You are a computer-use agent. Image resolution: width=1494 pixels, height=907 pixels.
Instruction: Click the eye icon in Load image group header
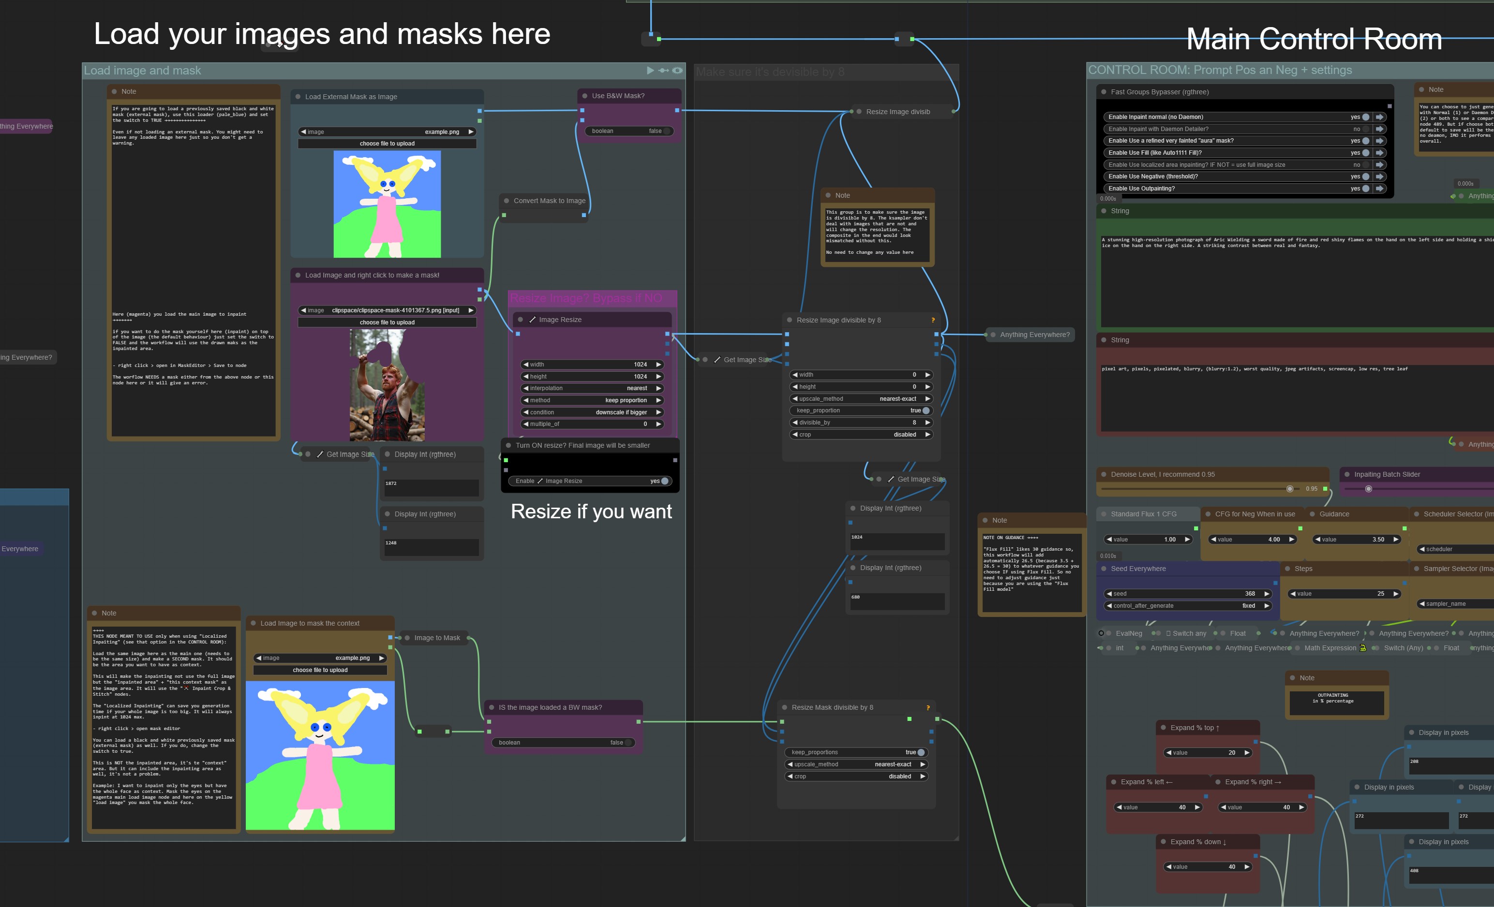click(x=677, y=70)
